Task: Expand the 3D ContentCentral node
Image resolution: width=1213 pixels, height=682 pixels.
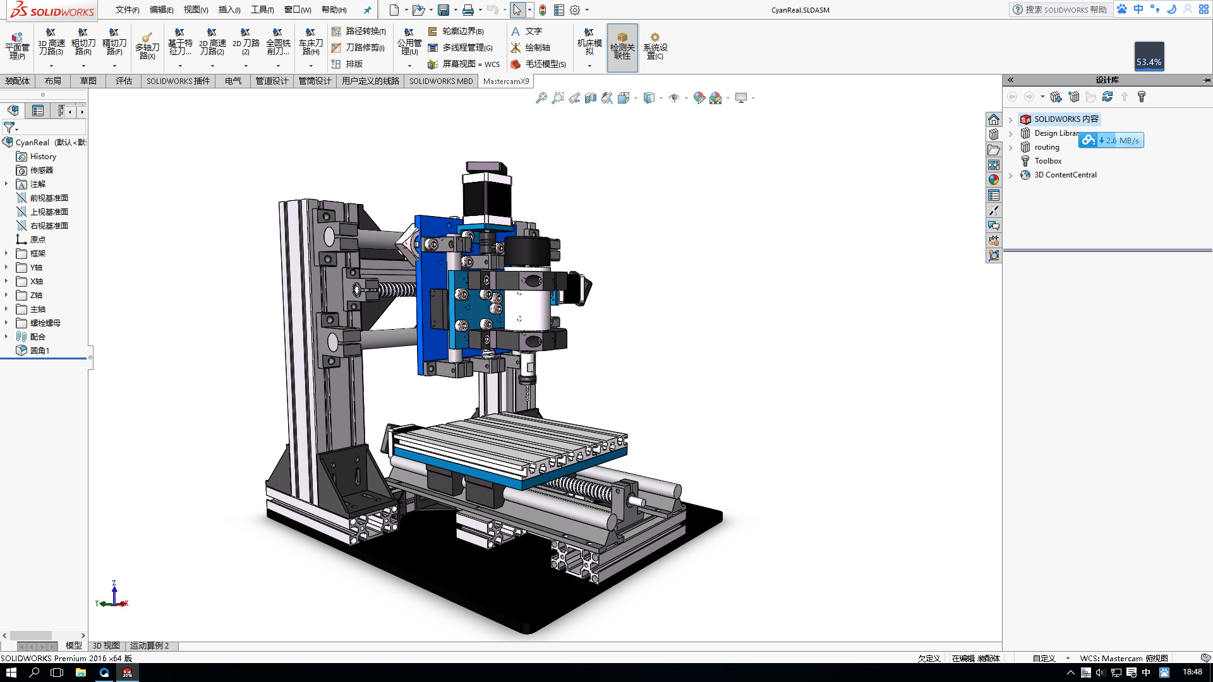Action: (1011, 175)
